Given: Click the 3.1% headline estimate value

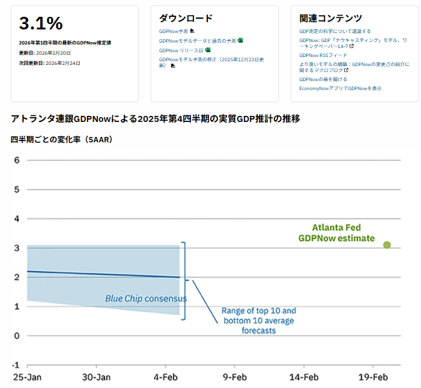Looking at the screenshot, I should [x=41, y=23].
